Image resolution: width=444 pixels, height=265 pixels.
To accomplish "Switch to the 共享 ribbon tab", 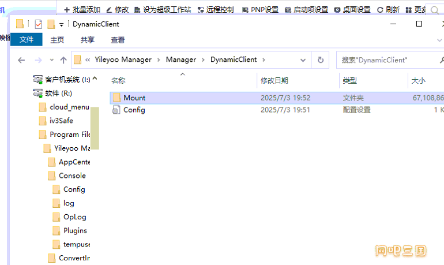I will (87, 40).
